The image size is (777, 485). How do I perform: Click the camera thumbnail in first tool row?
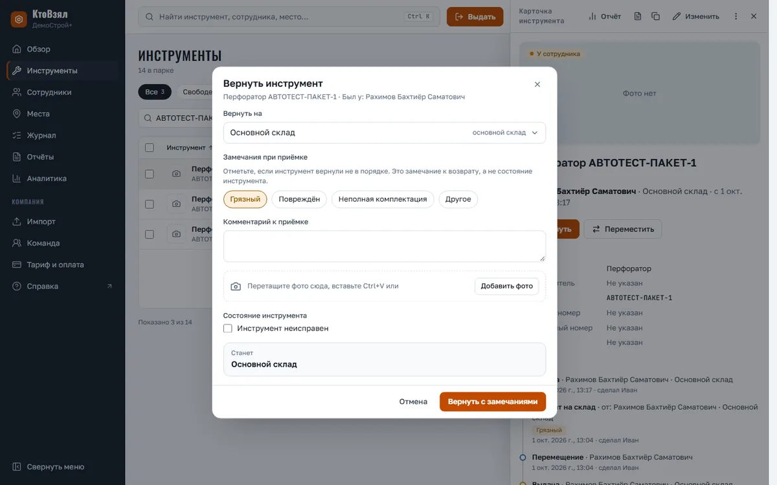(x=176, y=174)
